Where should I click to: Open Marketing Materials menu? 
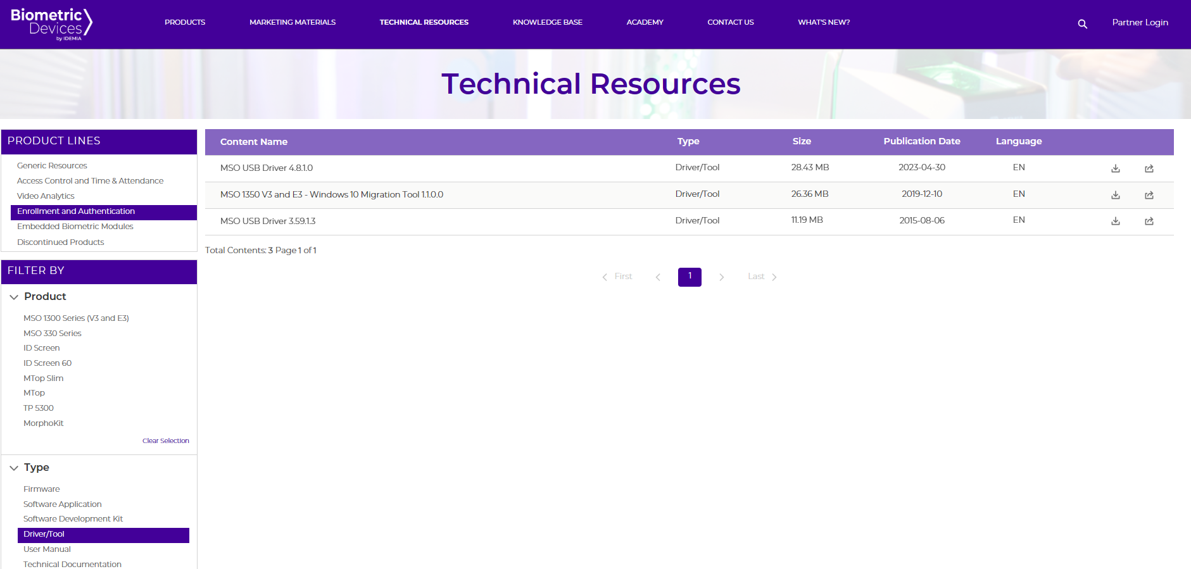293,22
